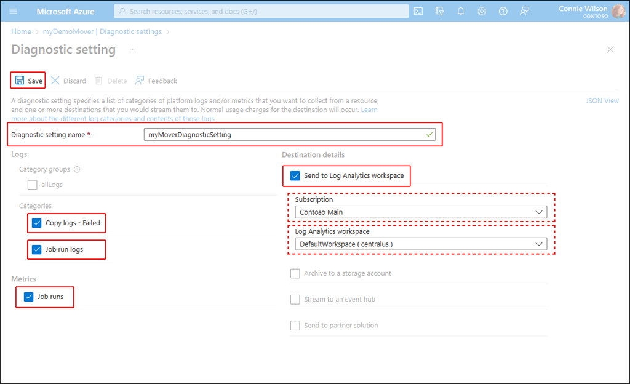
Task: Click the Delete toolbar button
Action: pyautogui.click(x=111, y=81)
